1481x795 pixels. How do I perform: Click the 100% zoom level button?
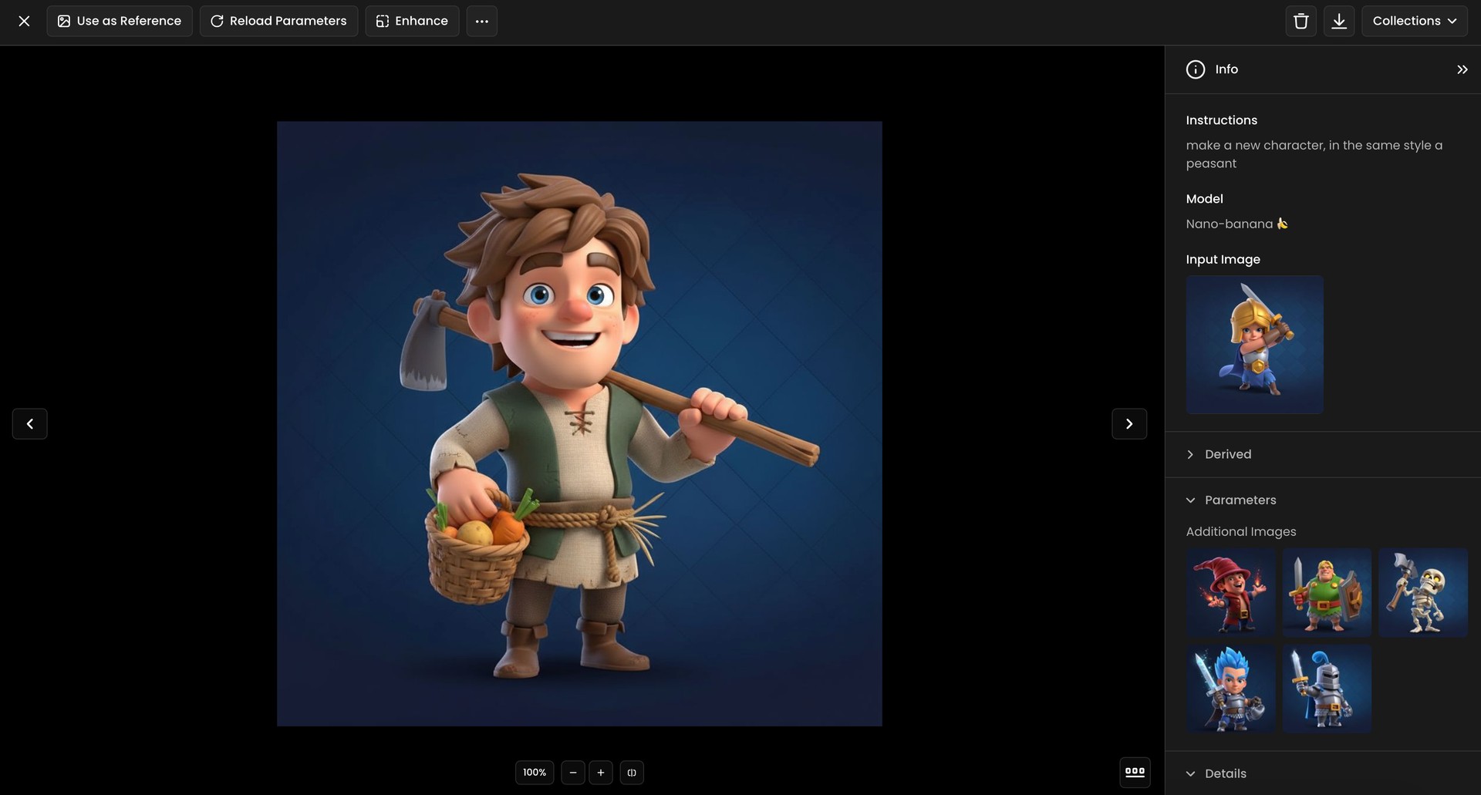click(534, 772)
